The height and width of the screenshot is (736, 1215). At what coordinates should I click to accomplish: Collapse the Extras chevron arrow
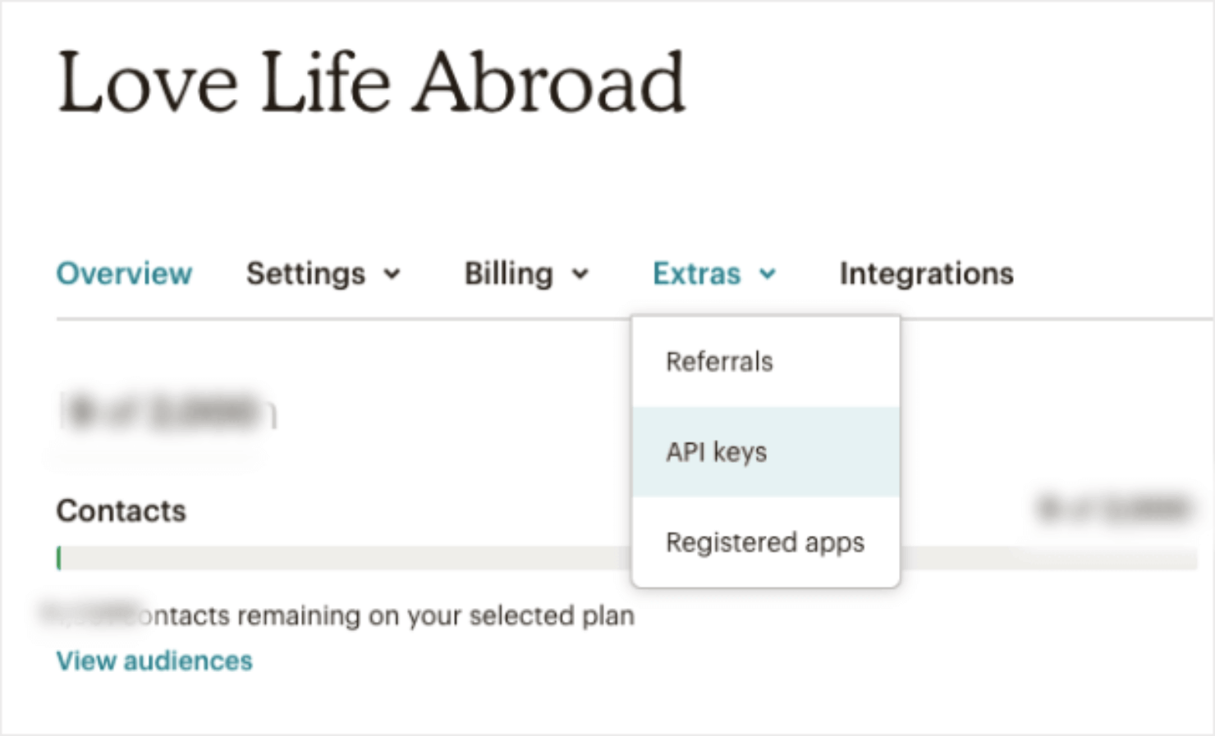[x=768, y=274]
